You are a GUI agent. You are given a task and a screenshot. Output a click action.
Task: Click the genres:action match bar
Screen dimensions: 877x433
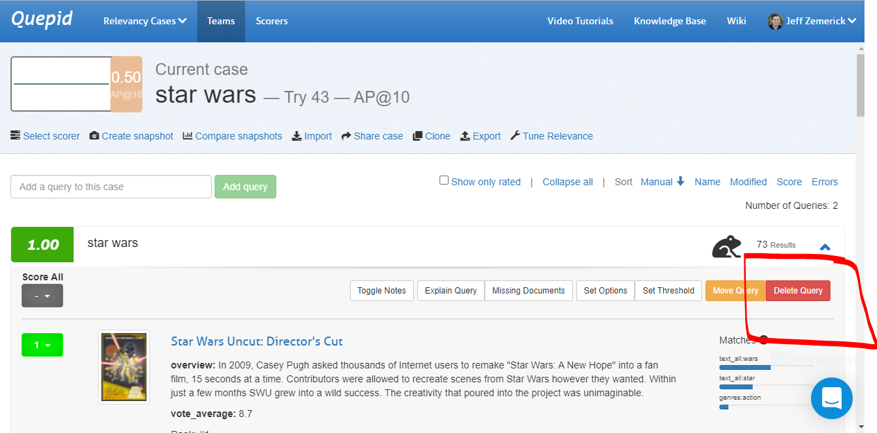pyautogui.click(x=765, y=407)
